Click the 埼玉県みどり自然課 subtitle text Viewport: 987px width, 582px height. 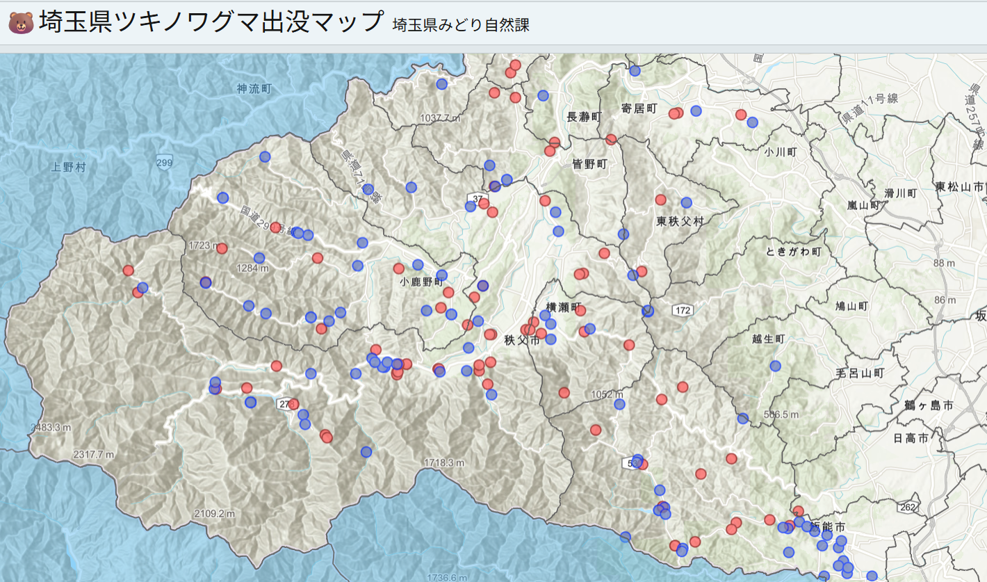pos(461,26)
